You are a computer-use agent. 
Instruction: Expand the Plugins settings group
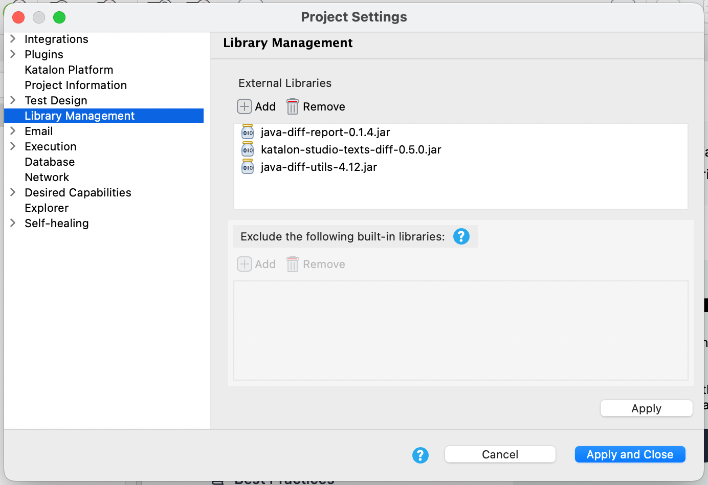click(13, 54)
